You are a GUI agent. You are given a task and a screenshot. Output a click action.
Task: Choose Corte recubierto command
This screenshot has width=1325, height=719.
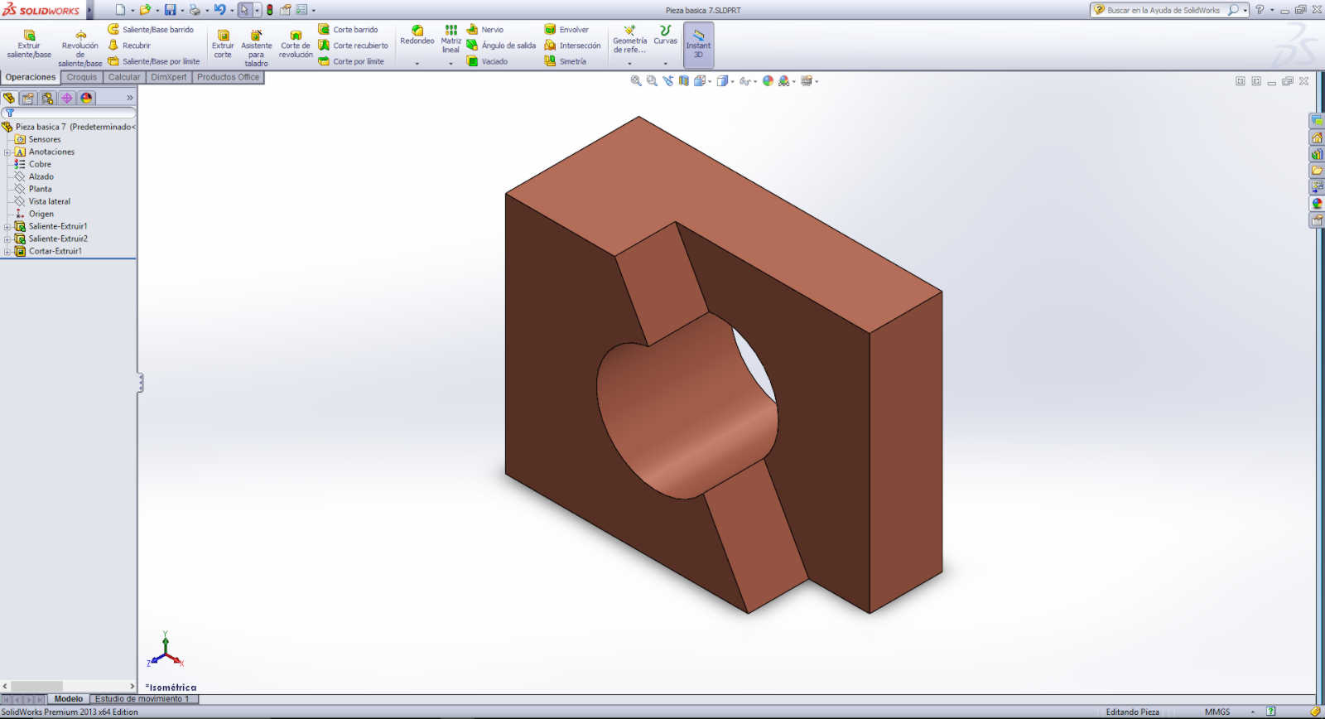pyautogui.click(x=354, y=46)
